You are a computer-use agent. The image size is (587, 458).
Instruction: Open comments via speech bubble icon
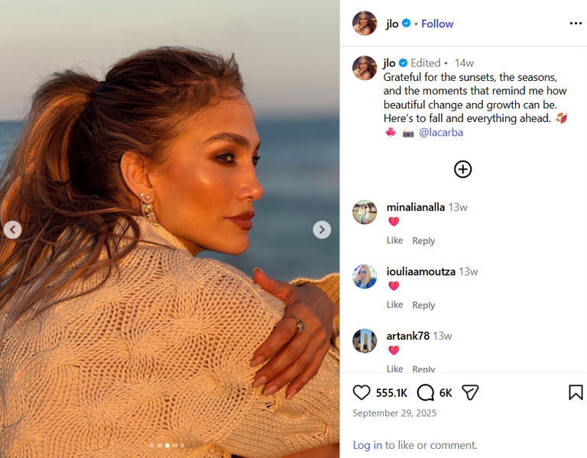point(426,392)
